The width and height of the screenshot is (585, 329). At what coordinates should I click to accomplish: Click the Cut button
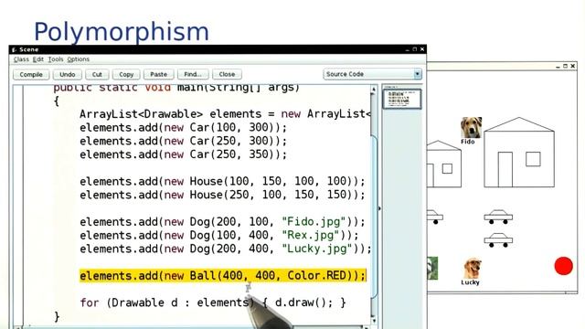pyautogui.click(x=97, y=74)
